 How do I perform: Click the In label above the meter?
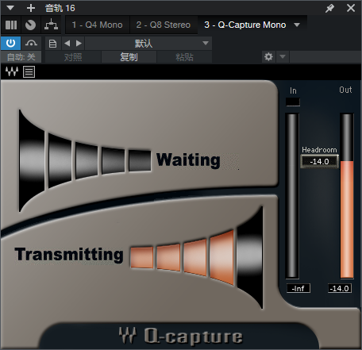tap(293, 90)
